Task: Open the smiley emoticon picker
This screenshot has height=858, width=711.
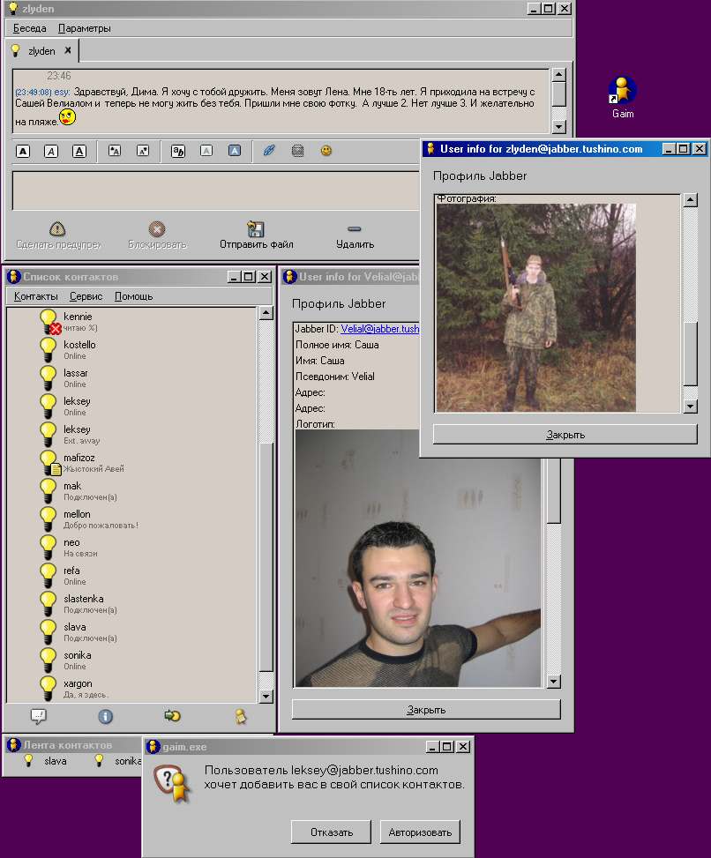Action: (x=326, y=151)
